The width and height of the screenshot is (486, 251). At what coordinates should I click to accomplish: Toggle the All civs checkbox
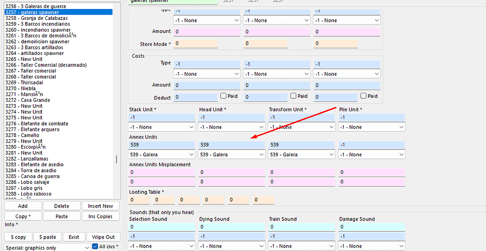(x=95, y=247)
